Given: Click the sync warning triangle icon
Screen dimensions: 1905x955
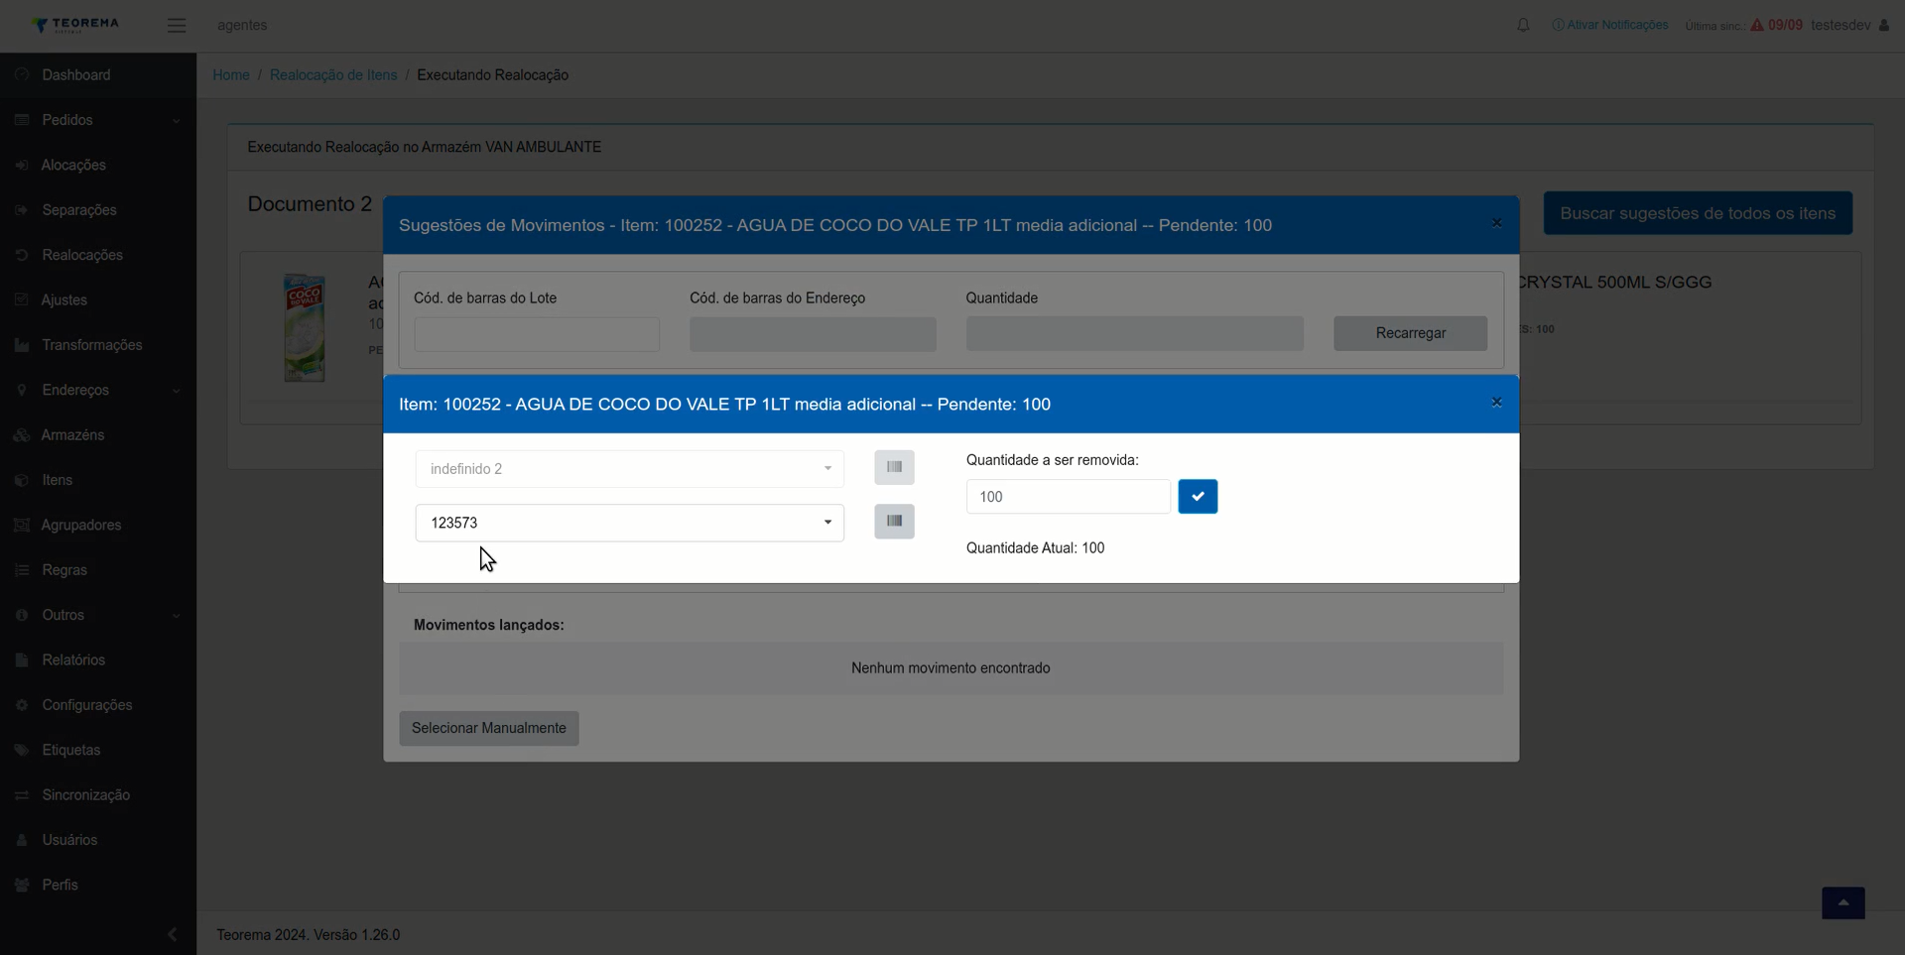Looking at the screenshot, I should click(x=1757, y=25).
